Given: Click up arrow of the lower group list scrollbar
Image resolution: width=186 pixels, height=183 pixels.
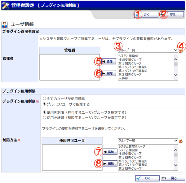Looking at the screenshot, I should pyautogui.click(x=176, y=150).
